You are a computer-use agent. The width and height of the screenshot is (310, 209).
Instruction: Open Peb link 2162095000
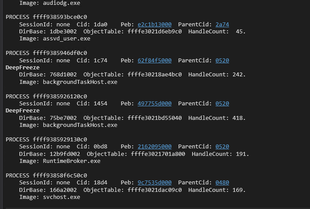coord(154,146)
